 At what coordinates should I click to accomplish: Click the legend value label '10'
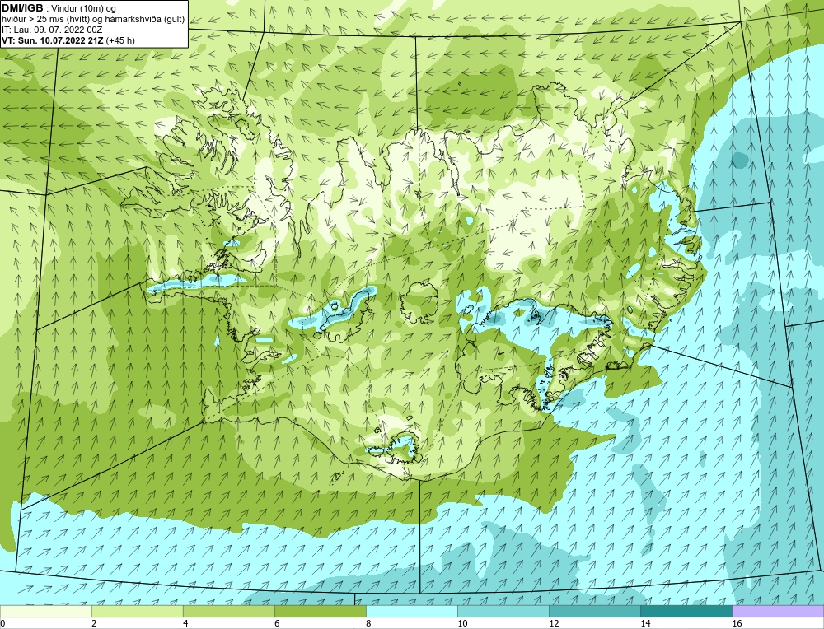(x=462, y=623)
